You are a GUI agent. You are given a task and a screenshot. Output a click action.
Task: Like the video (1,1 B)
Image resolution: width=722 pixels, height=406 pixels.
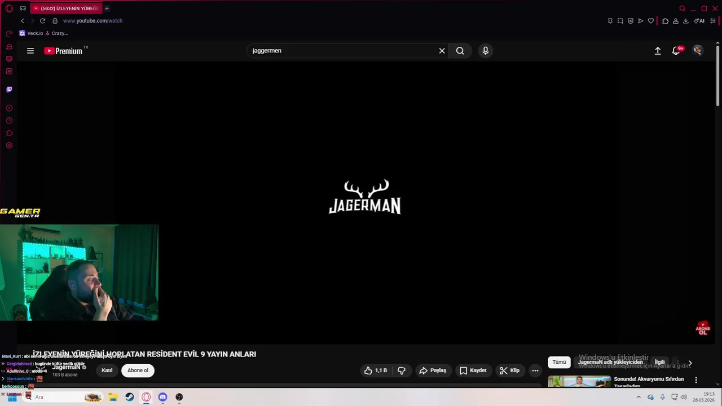tap(376, 370)
